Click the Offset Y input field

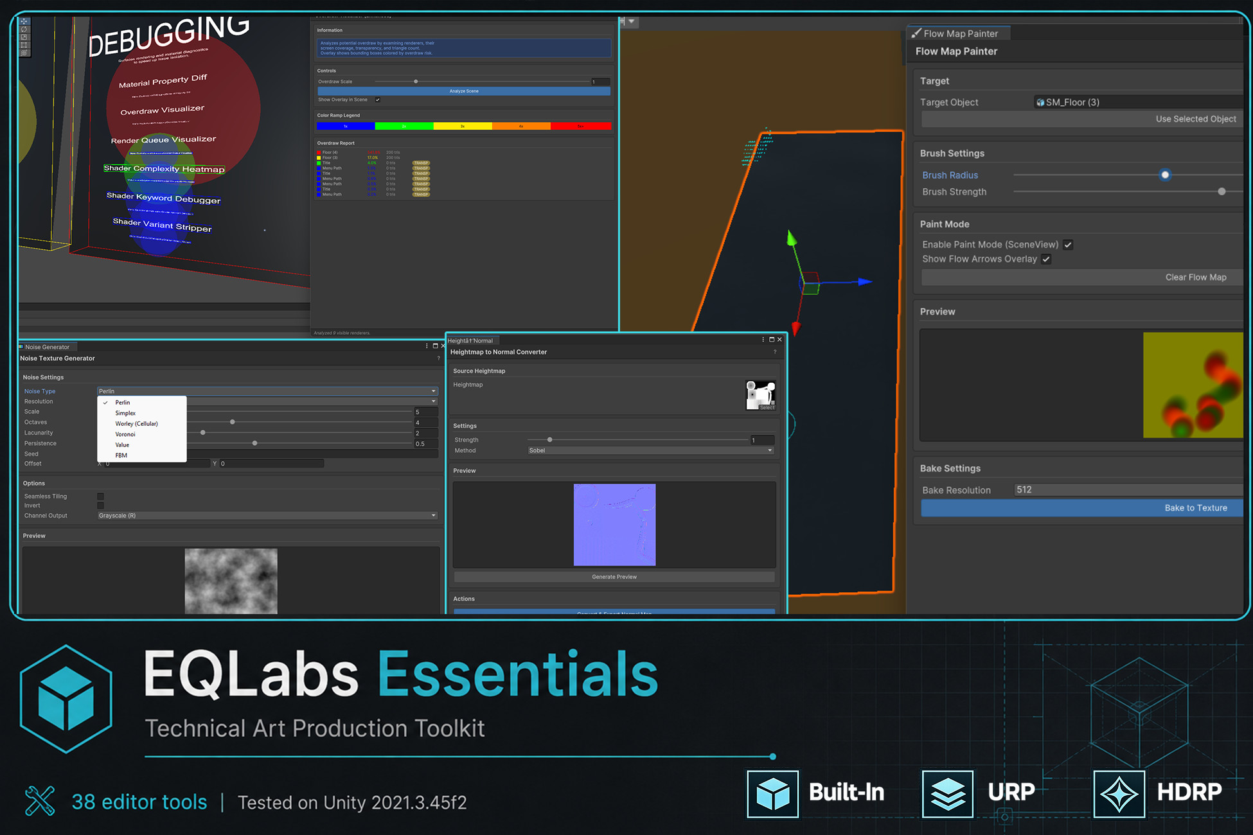click(x=271, y=464)
